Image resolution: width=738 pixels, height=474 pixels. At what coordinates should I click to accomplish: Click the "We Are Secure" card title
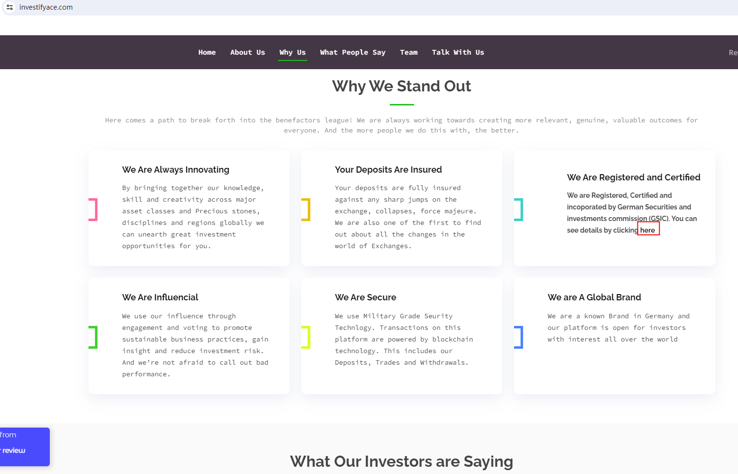[x=366, y=297]
